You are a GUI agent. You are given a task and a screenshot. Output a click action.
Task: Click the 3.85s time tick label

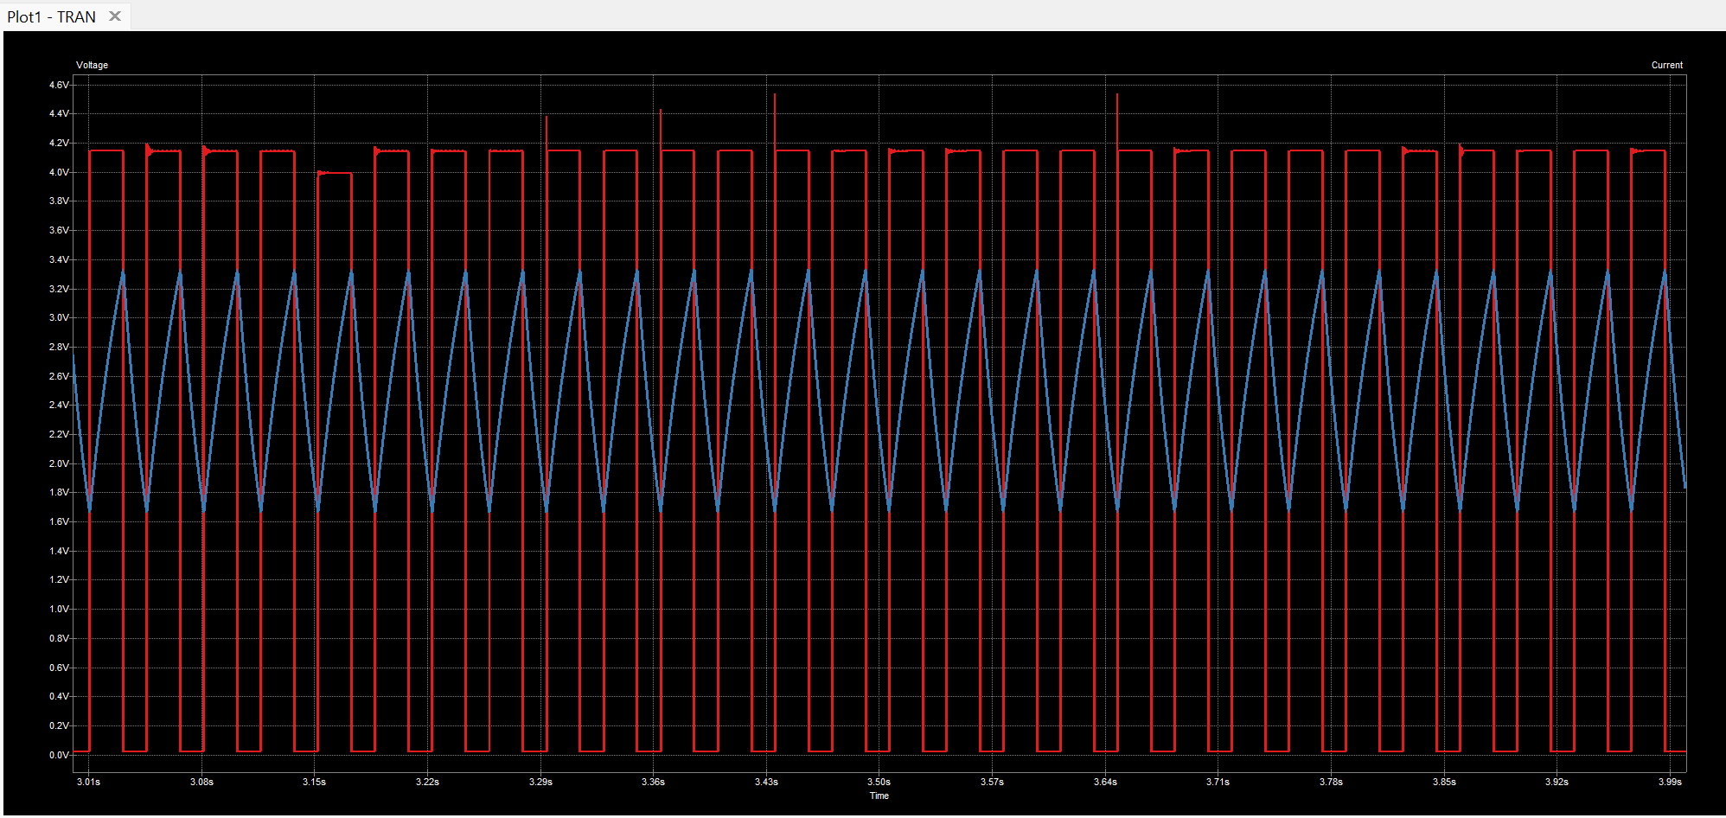1444,782
